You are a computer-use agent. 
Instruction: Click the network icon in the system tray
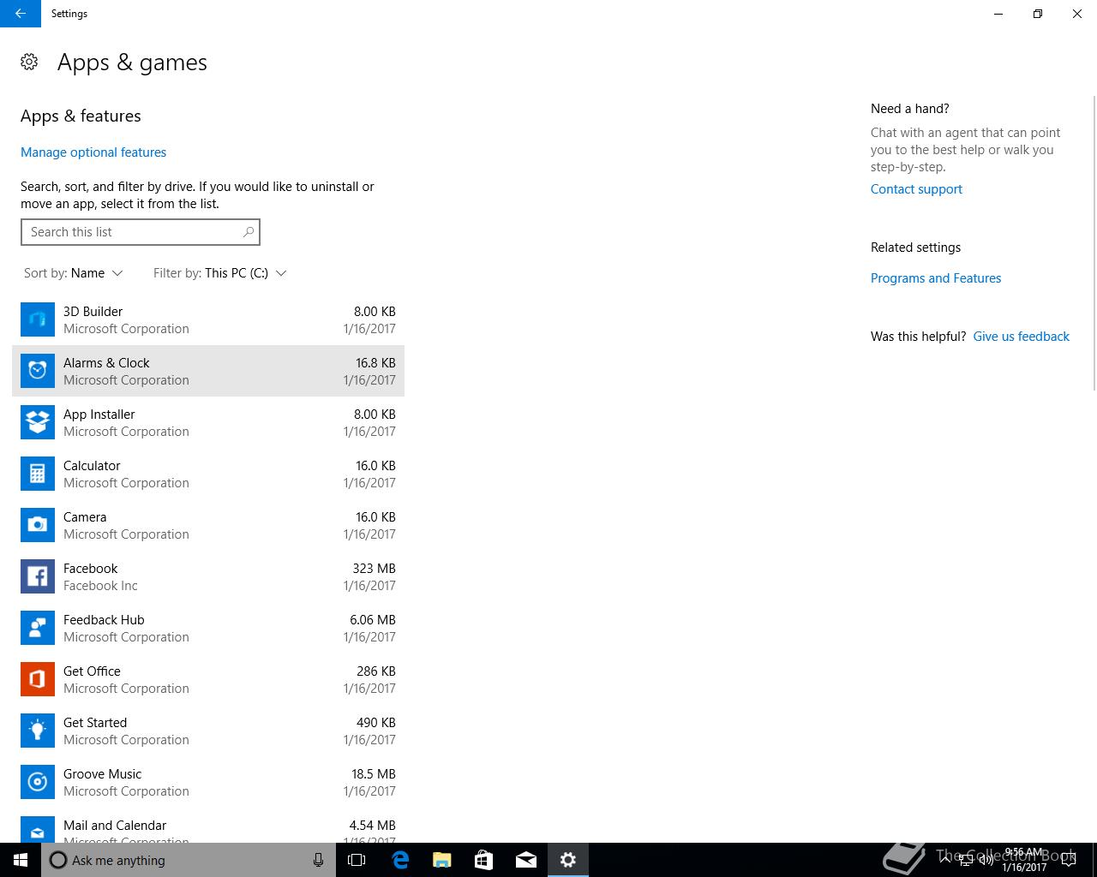[x=966, y=860]
